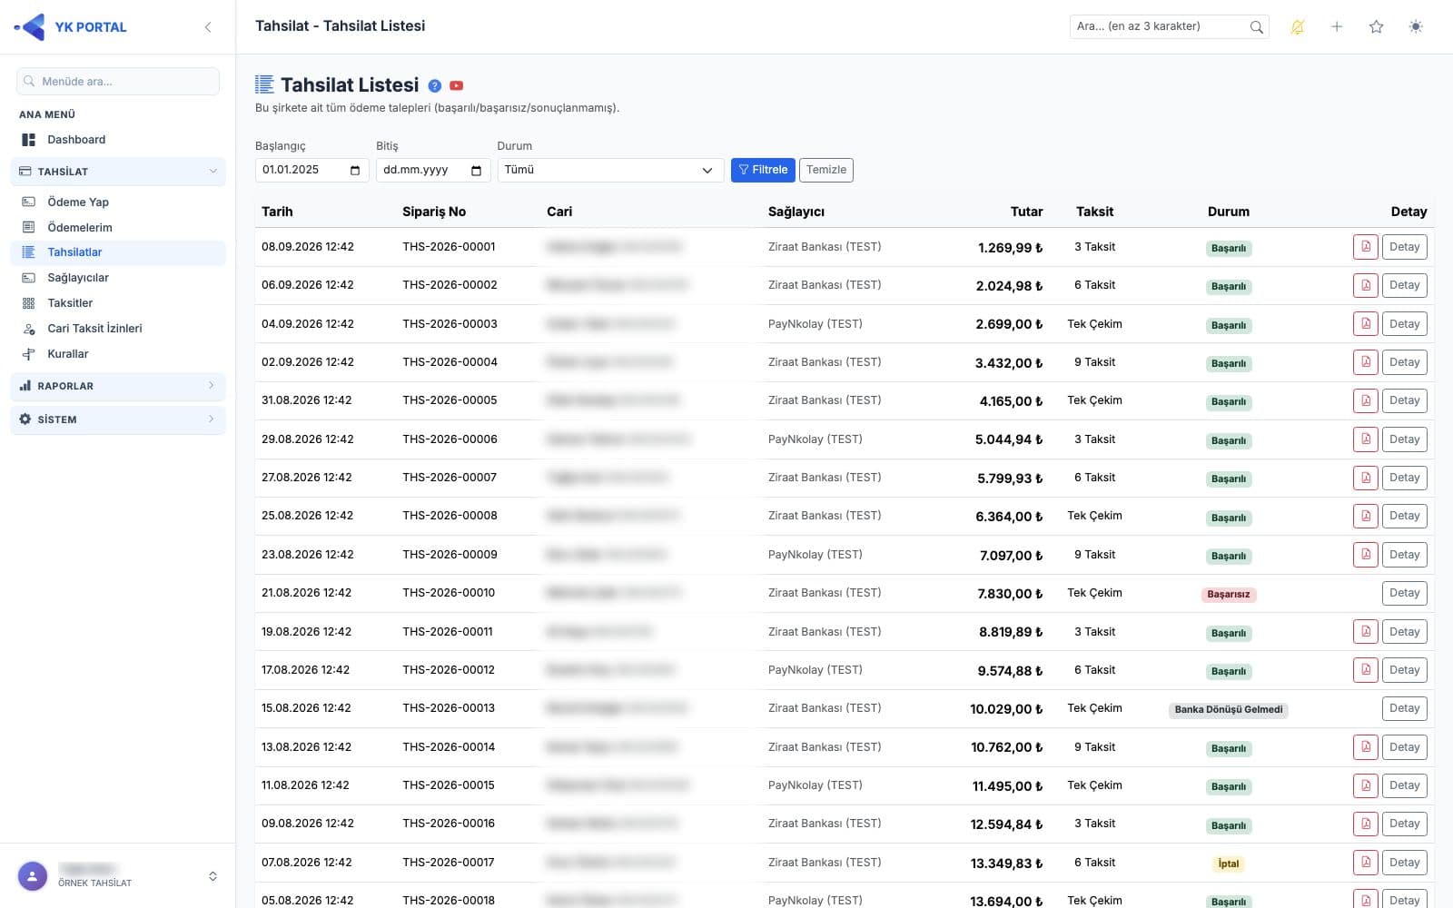Open Detay for order THS-2026-00010

pyautogui.click(x=1404, y=593)
